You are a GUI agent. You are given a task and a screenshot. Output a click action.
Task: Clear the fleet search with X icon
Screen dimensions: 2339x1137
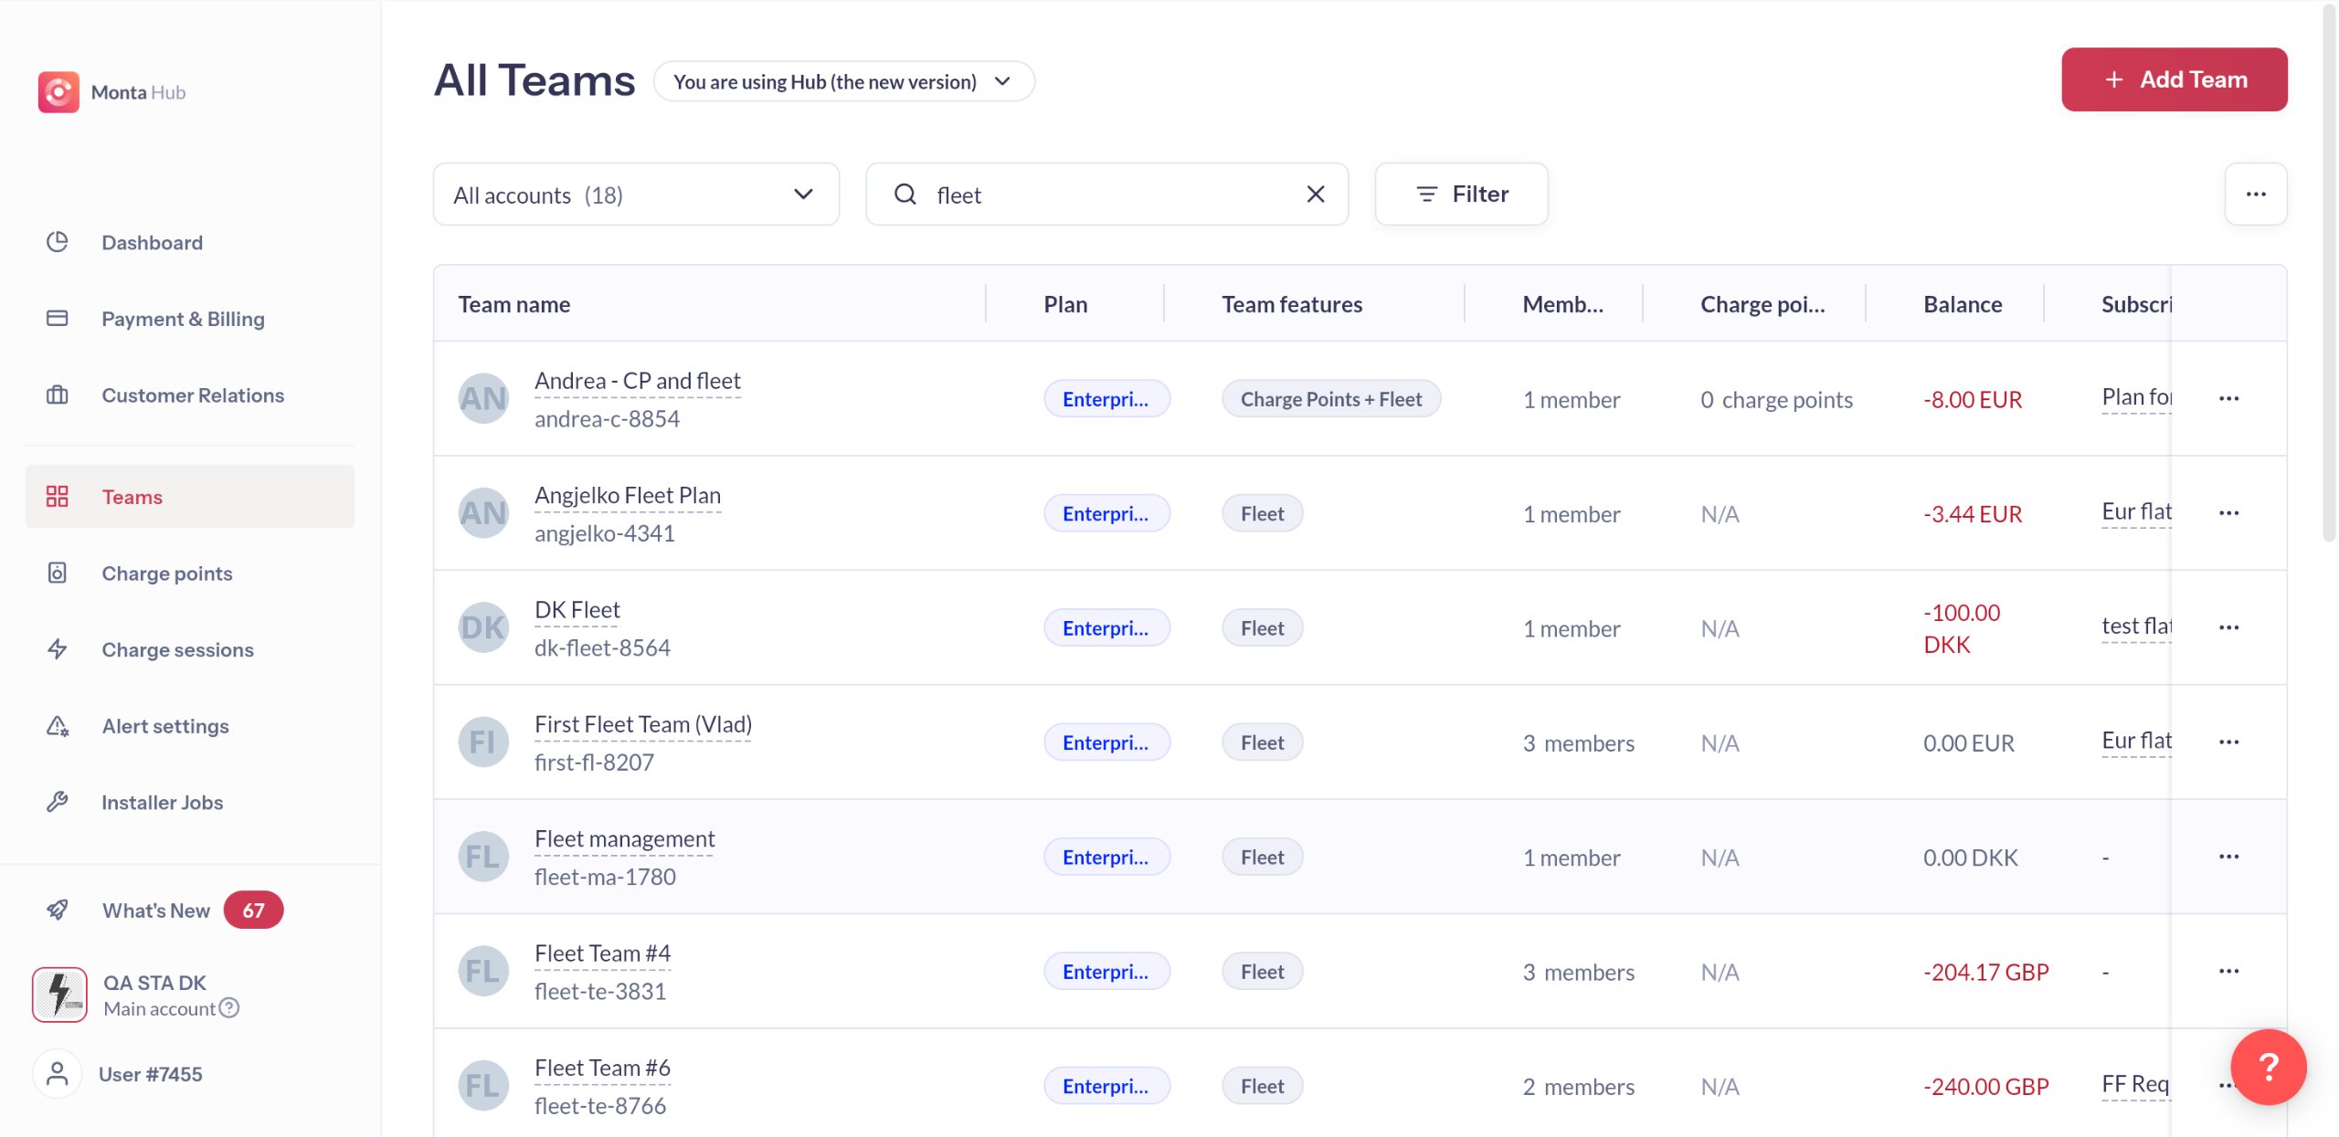pos(1315,195)
